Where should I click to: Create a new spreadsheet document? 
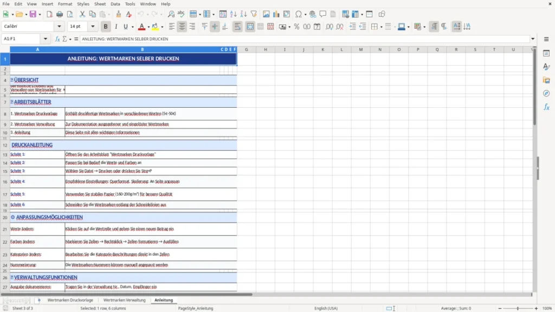(5, 14)
